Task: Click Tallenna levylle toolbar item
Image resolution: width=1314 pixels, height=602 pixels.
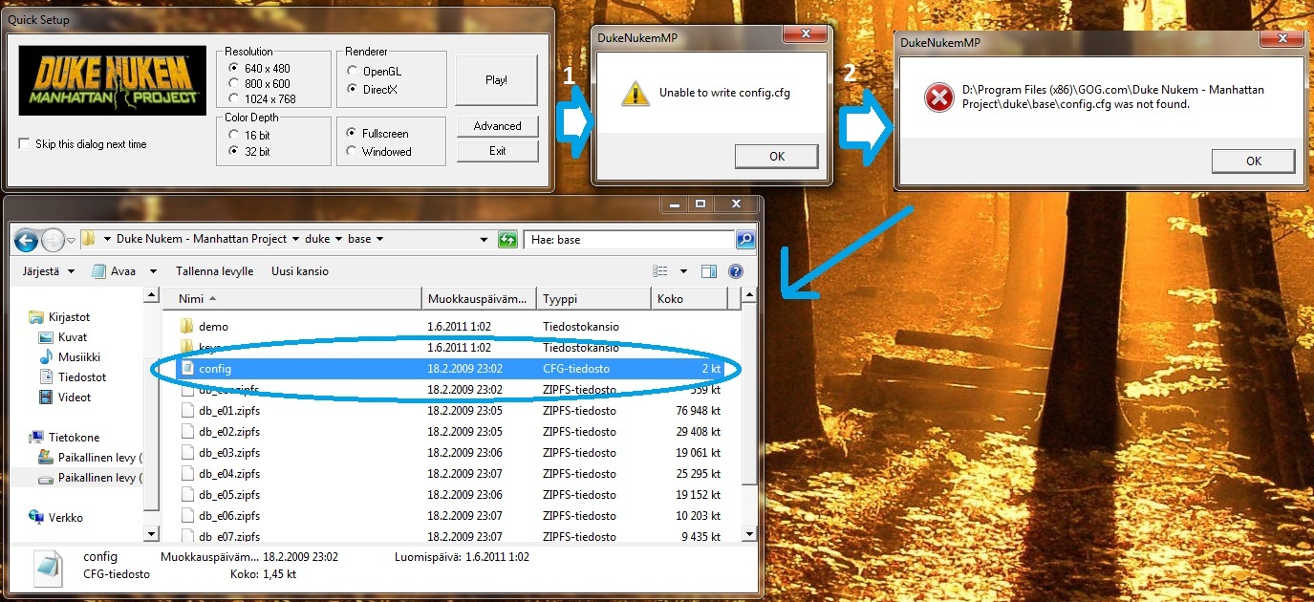Action: (x=214, y=271)
